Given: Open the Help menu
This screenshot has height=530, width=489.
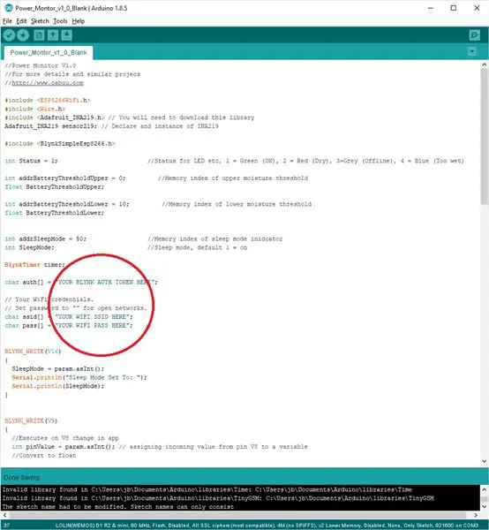Looking at the screenshot, I should tap(78, 21).
